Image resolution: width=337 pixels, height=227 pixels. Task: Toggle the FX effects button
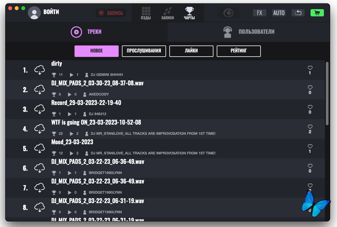click(260, 13)
